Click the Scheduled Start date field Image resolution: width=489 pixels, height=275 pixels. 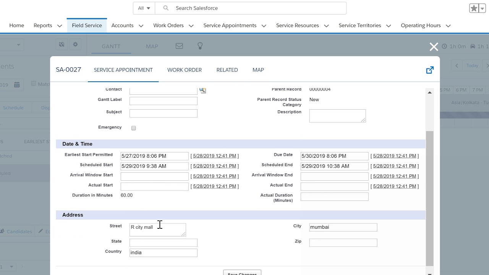pos(155,166)
